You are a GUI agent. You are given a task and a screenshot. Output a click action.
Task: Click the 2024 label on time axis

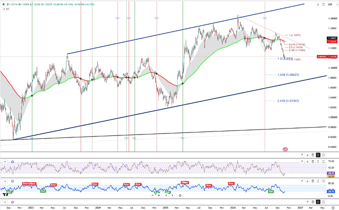[98, 208]
